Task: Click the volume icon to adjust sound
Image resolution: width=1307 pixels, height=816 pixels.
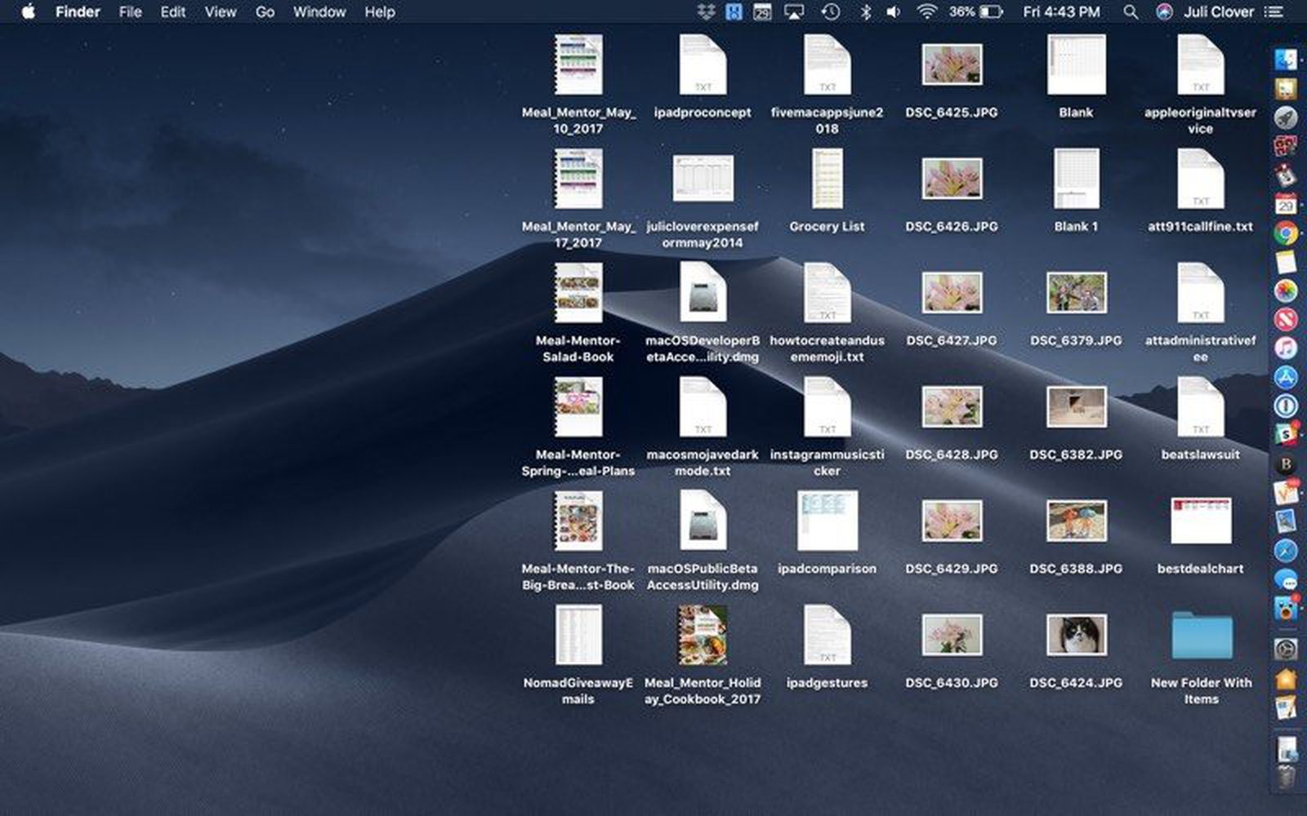Action: (x=893, y=11)
